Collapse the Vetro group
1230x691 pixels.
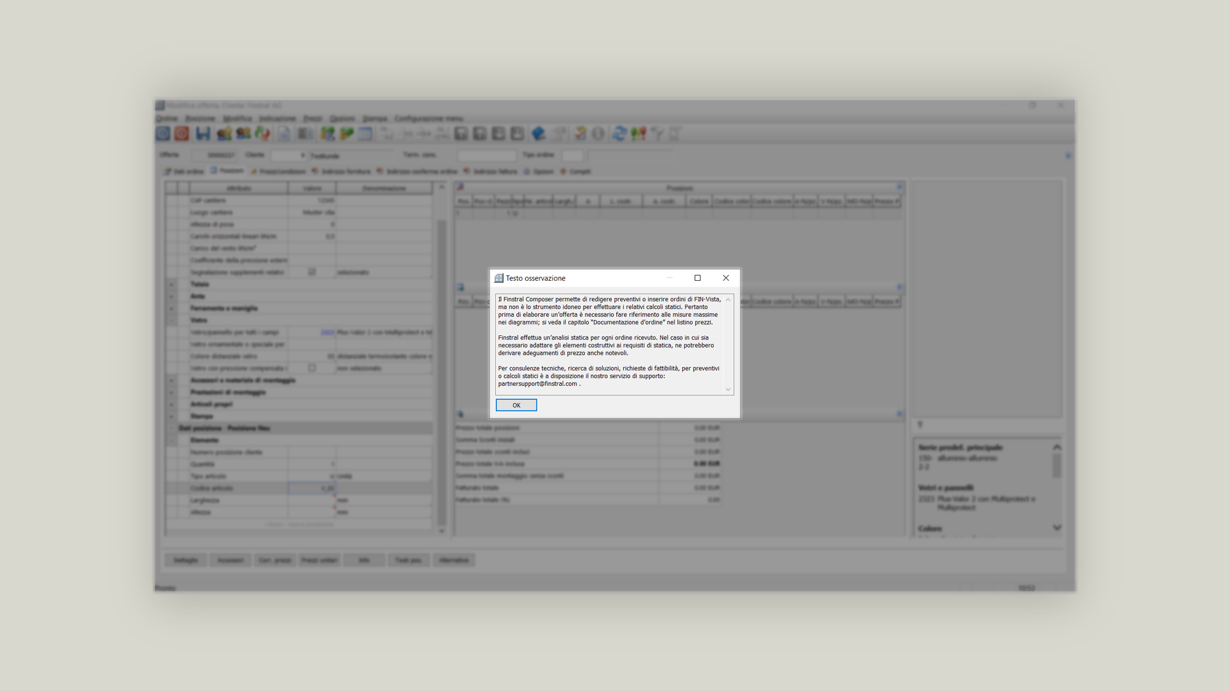(171, 320)
